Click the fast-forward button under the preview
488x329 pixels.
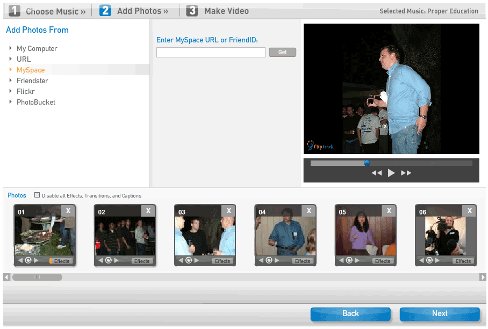click(406, 173)
